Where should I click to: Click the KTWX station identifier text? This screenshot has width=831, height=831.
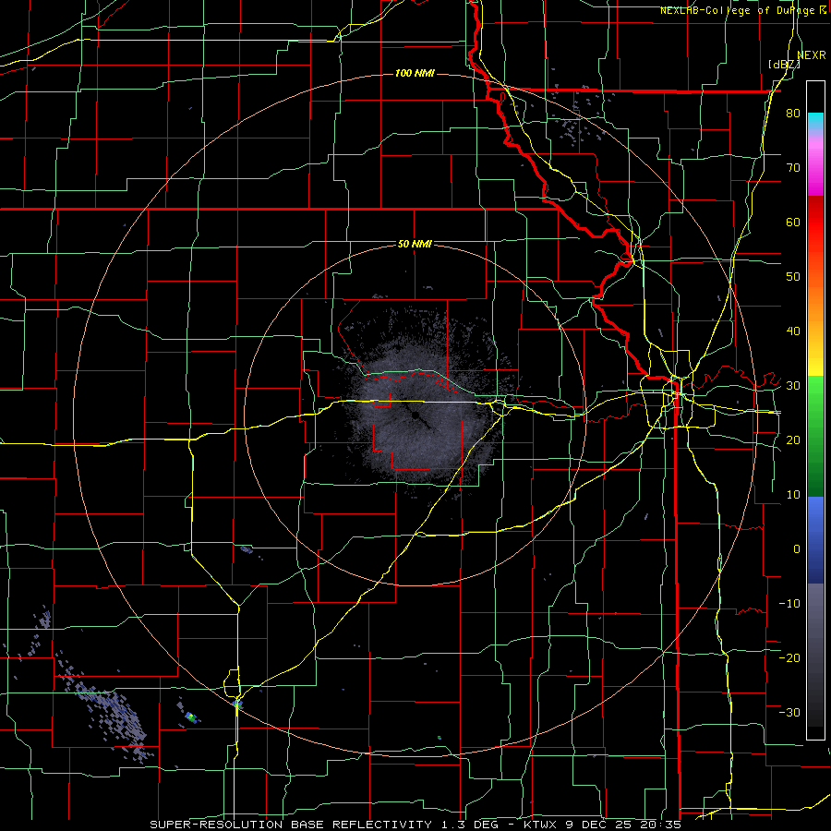(538, 825)
